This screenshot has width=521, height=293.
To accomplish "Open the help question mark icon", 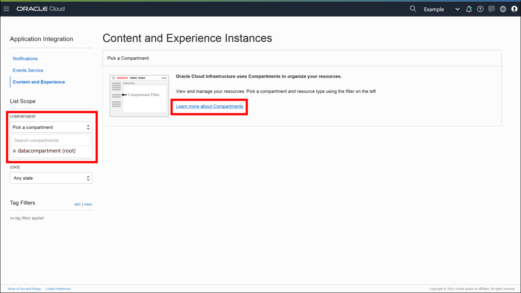I will pos(480,9).
